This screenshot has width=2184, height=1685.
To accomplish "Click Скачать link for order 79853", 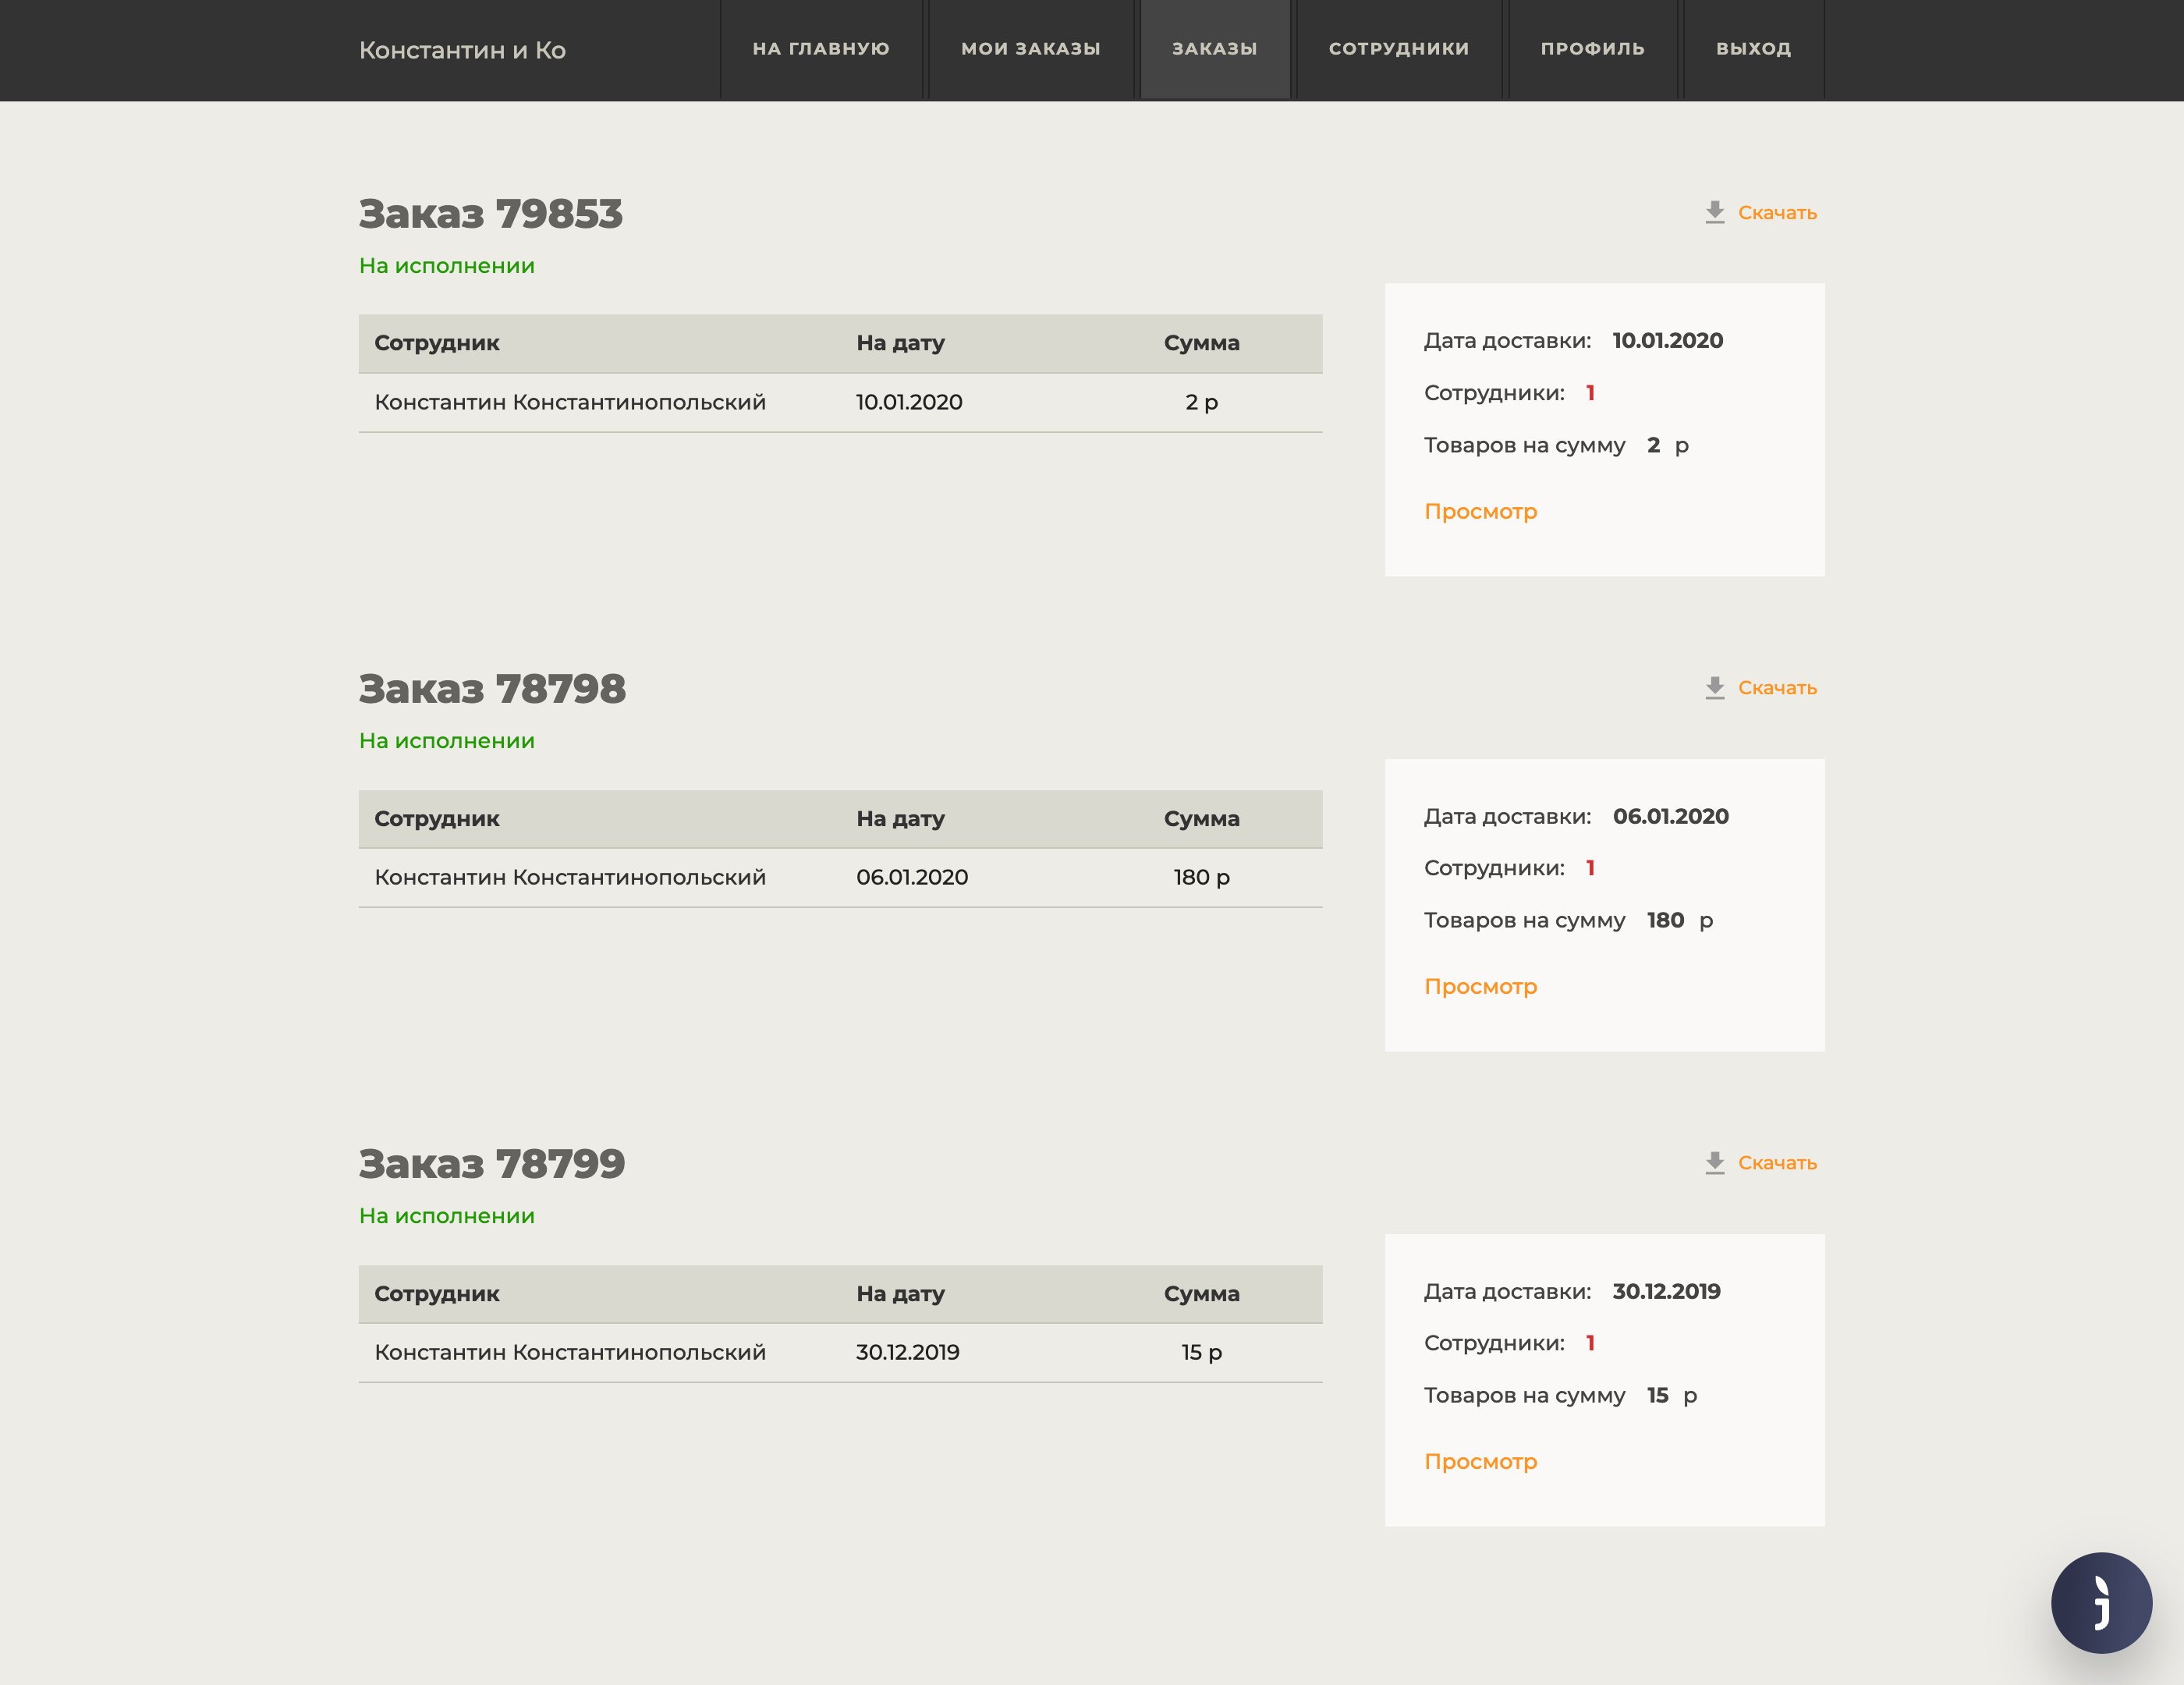I will (x=1777, y=213).
